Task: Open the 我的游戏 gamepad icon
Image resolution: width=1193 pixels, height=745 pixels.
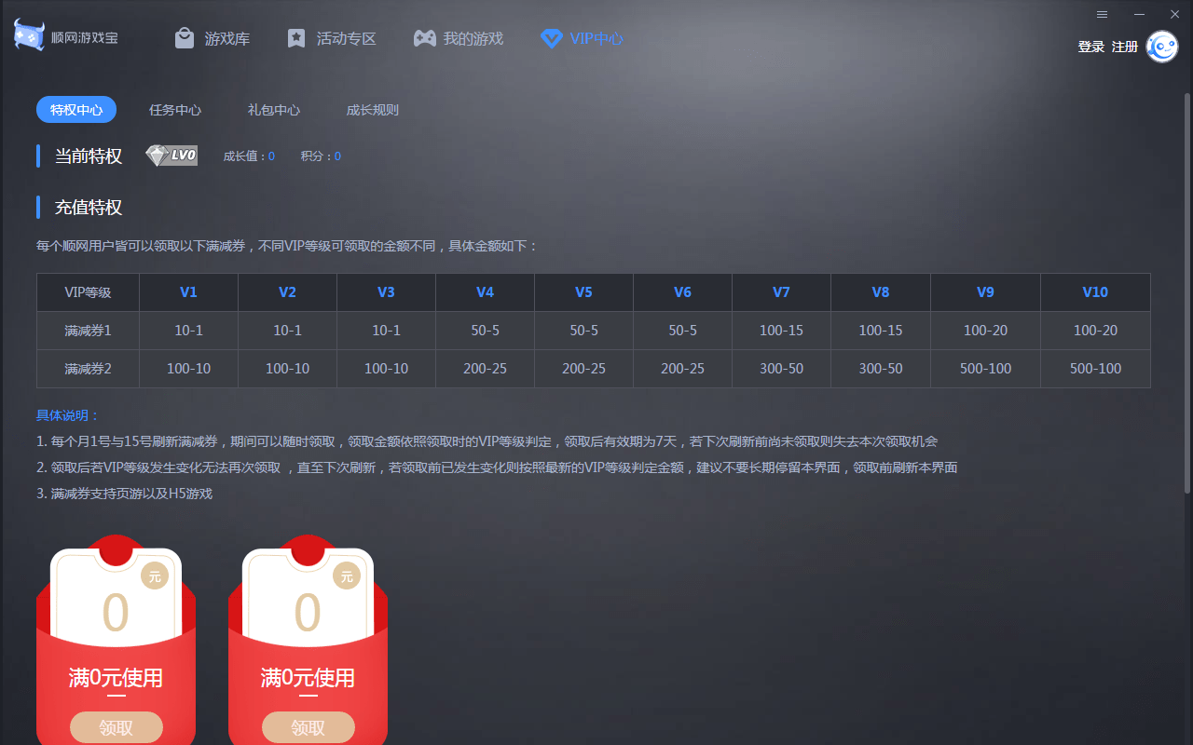Action: pos(424,38)
